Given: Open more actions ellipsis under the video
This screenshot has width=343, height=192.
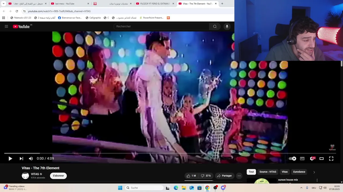Looking at the screenshot, I should [x=239, y=176].
